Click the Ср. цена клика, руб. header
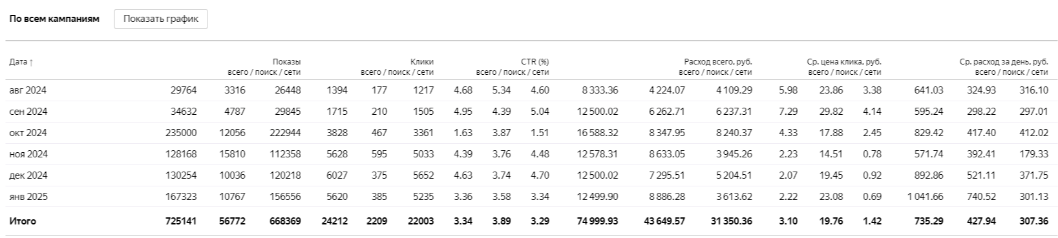The height and width of the screenshot is (238, 1058). 844,62
